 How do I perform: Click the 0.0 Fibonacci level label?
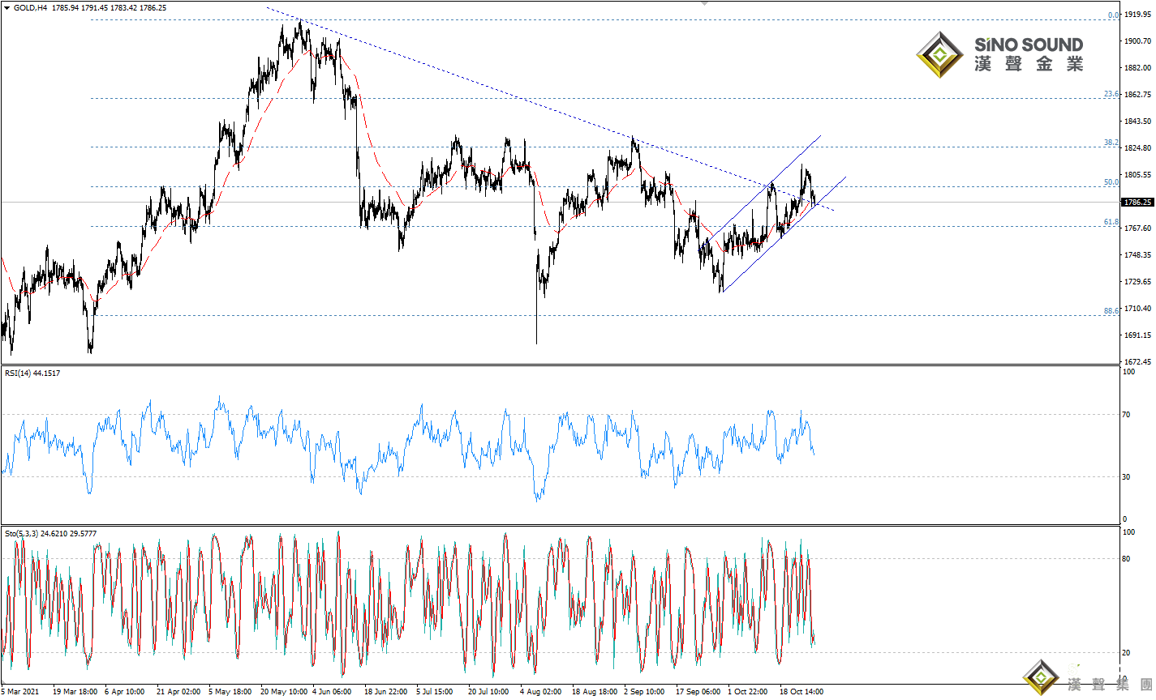tap(1113, 15)
